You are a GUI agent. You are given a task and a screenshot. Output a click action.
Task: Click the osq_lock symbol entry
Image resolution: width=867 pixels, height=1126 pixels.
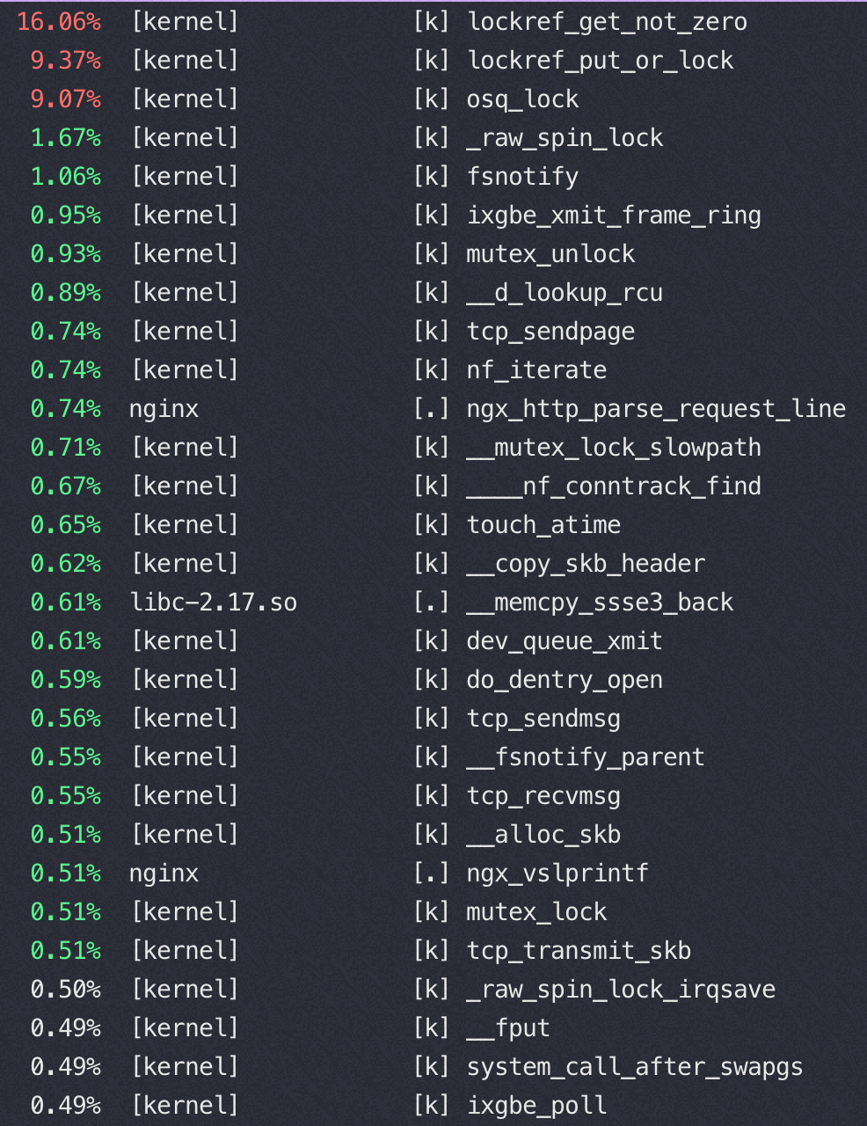point(522,99)
